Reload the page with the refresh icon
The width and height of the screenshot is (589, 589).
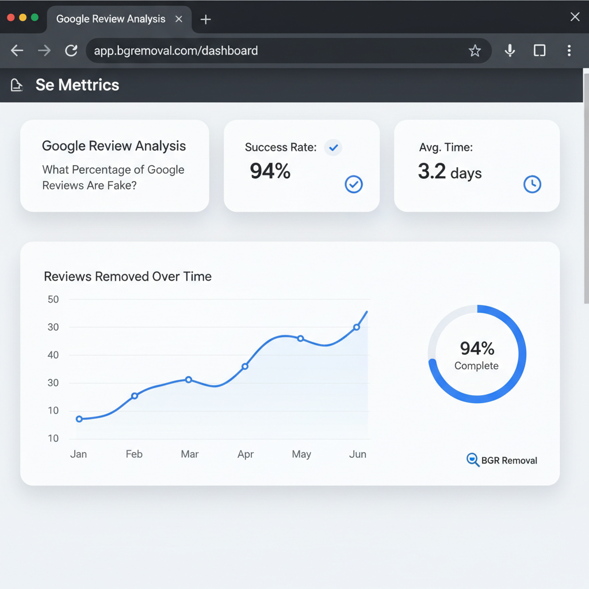tap(71, 51)
